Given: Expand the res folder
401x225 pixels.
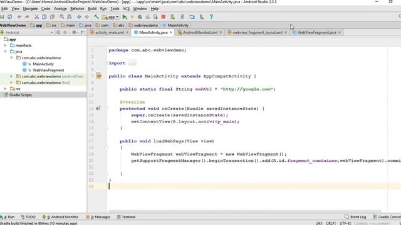Looking at the screenshot, I should [5, 89].
